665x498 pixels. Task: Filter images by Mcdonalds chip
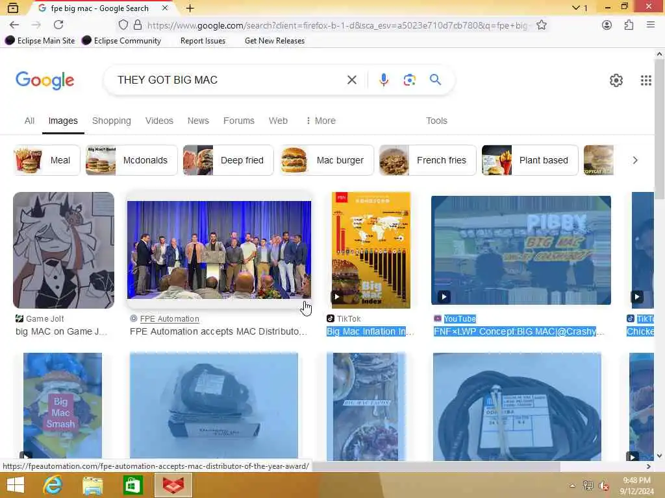[131, 160]
